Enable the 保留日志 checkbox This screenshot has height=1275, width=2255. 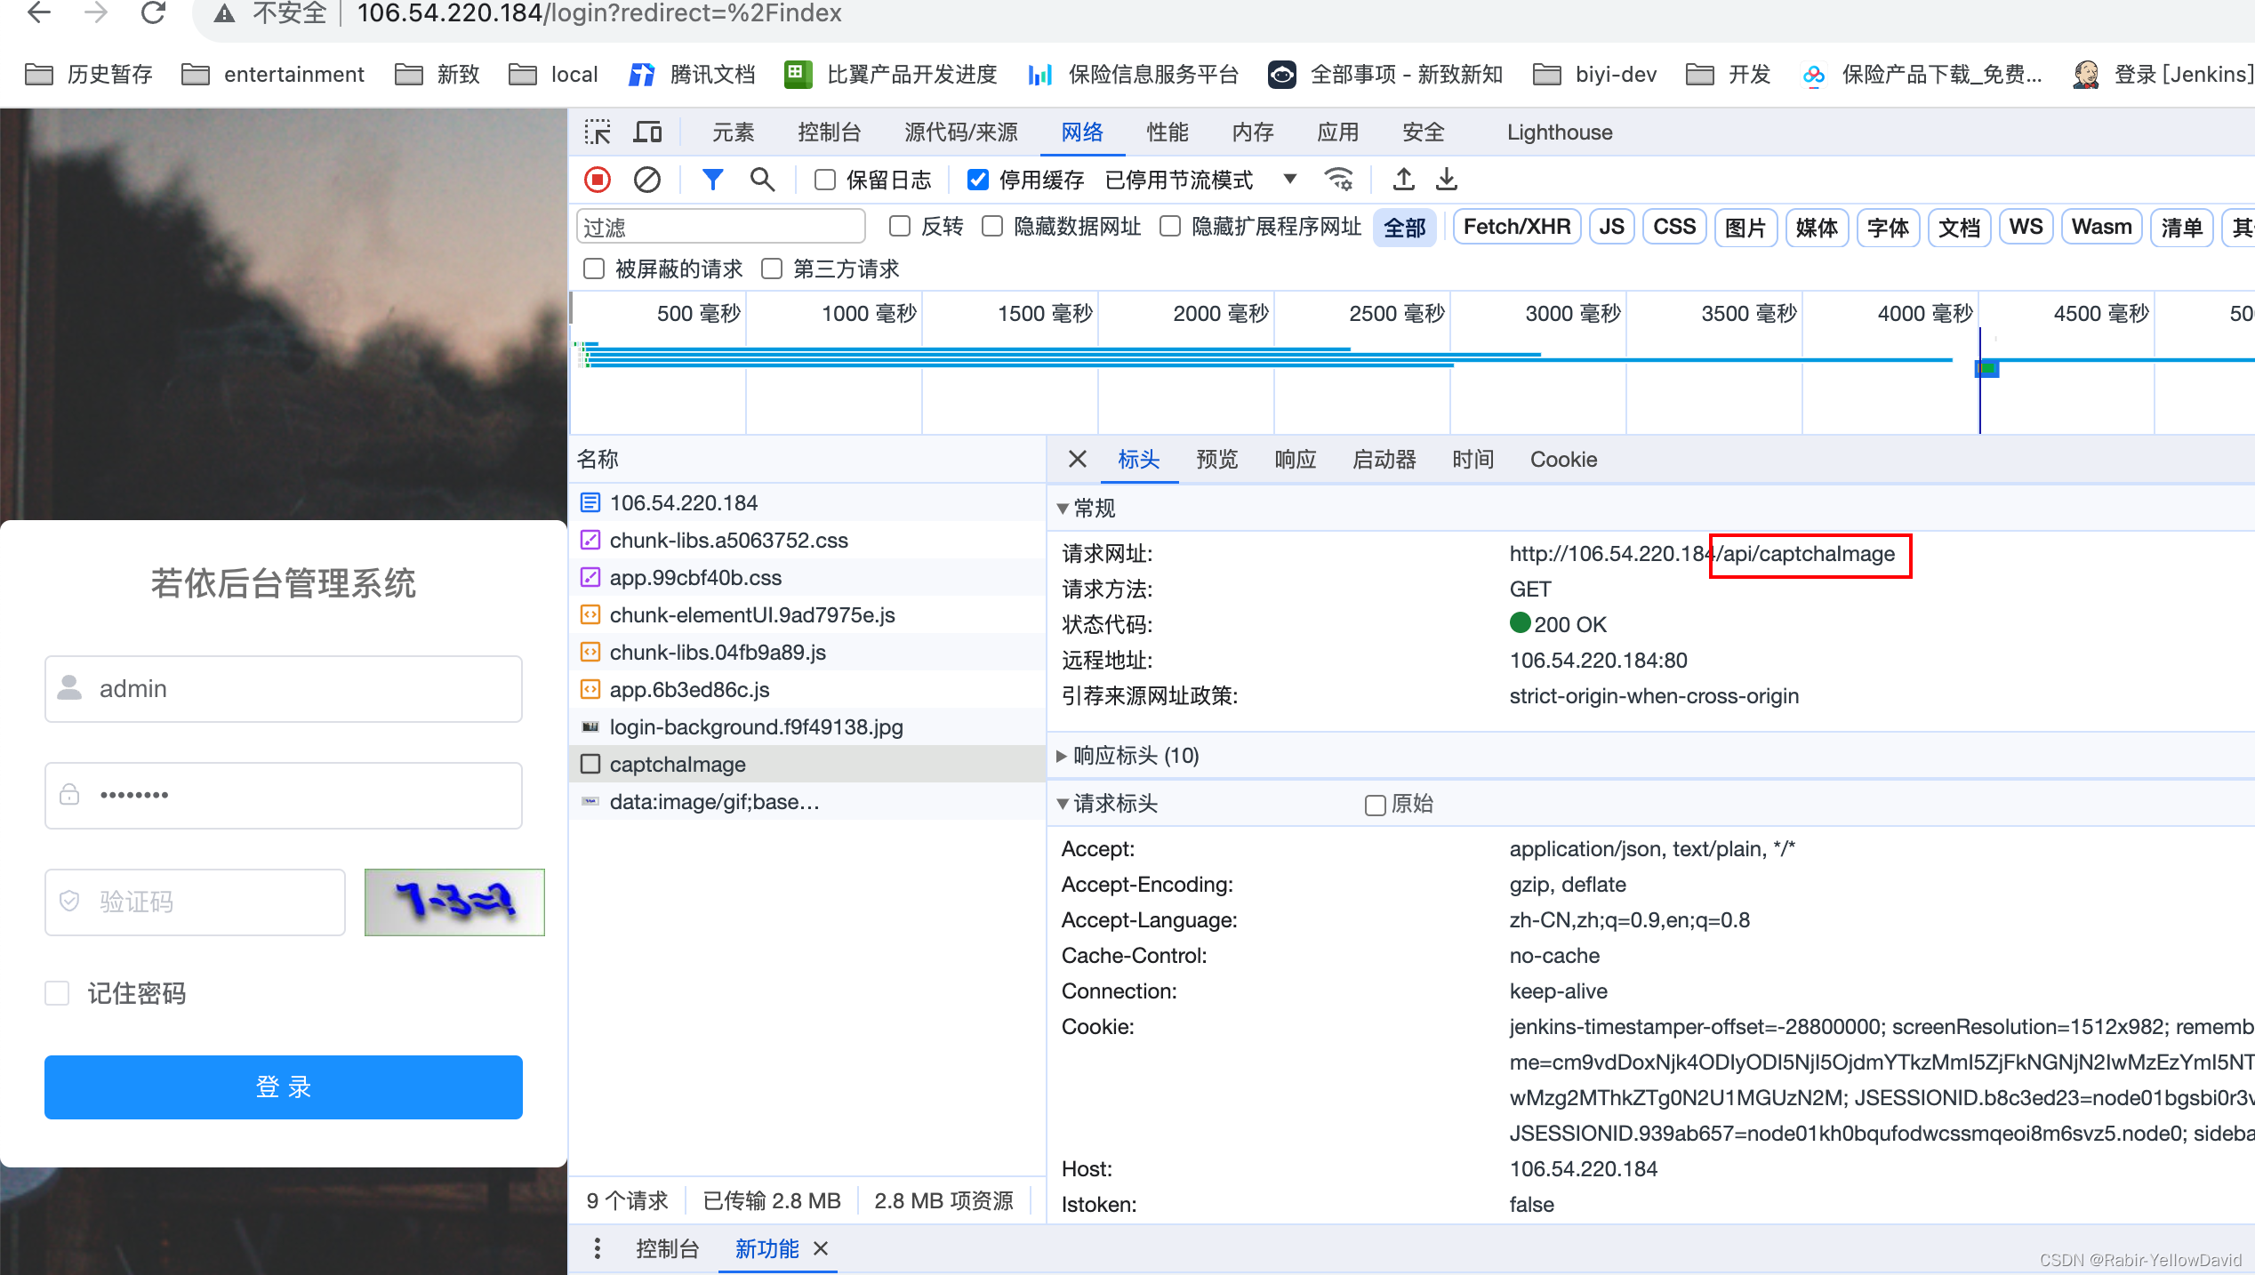825,180
